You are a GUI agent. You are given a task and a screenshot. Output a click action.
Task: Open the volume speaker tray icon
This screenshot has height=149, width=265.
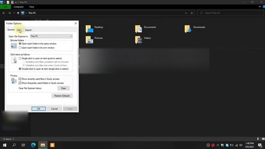(x=241, y=145)
